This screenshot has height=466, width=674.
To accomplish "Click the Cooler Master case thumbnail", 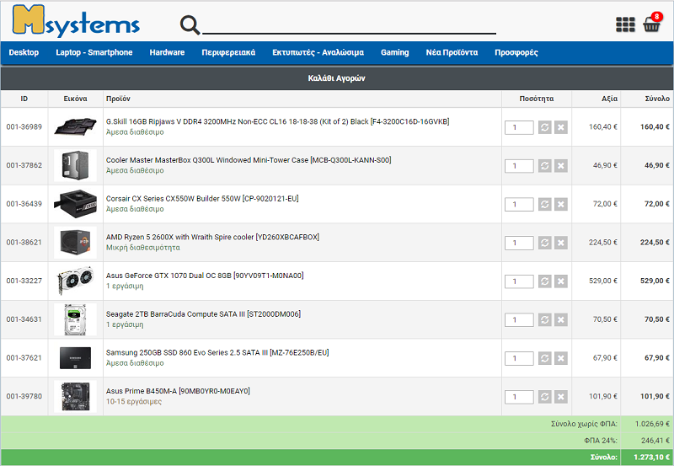I will click(x=75, y=165).
